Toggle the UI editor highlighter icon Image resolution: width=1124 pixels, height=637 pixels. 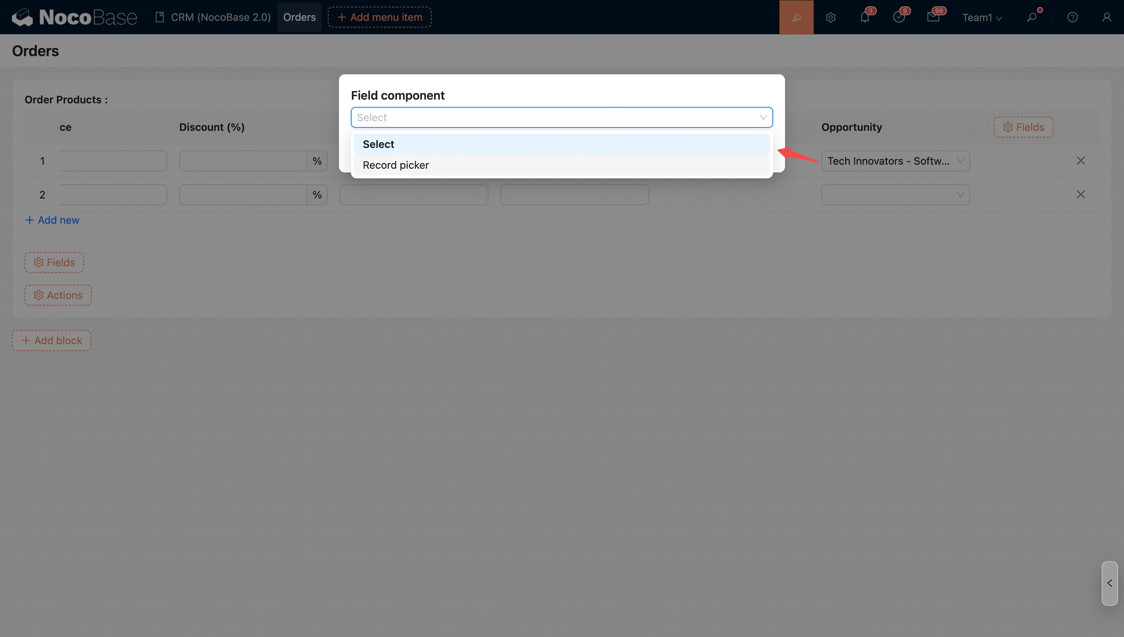click(796, 17)
